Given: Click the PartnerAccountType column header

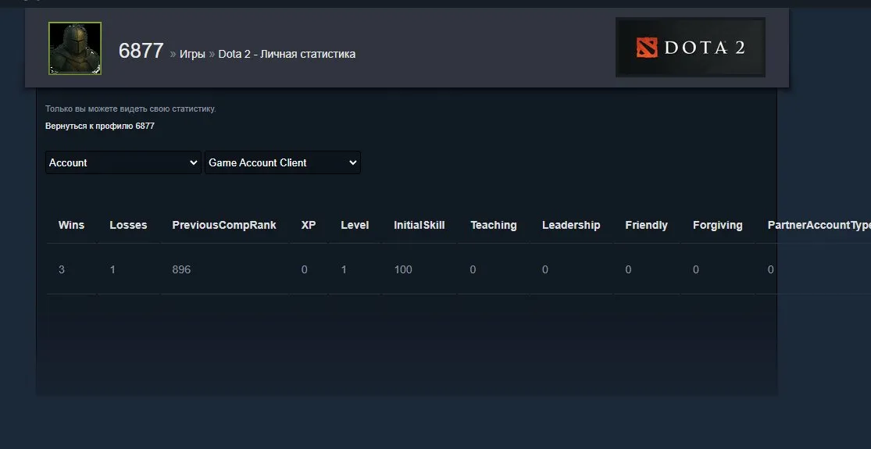Looking at the screenshot, I should point(819,226).
